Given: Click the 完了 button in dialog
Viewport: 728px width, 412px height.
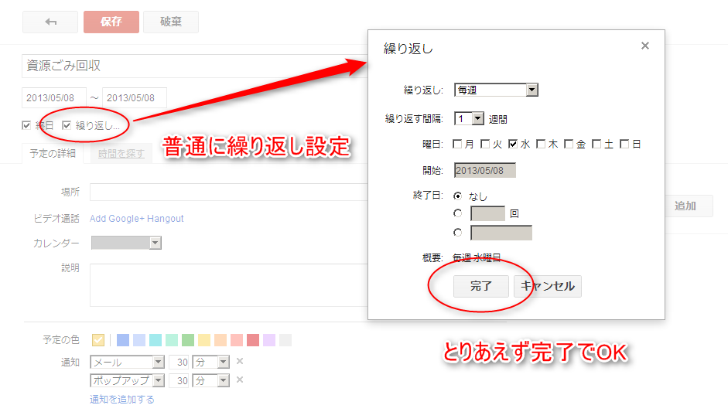Looking at the screenshot, I should pyautogui.click(x=481, y=286).
